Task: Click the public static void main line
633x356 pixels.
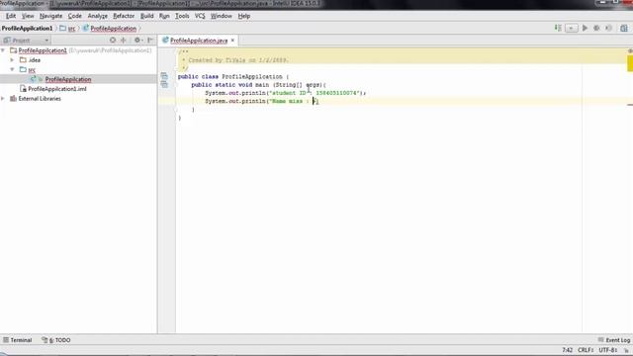Action: 258,85
